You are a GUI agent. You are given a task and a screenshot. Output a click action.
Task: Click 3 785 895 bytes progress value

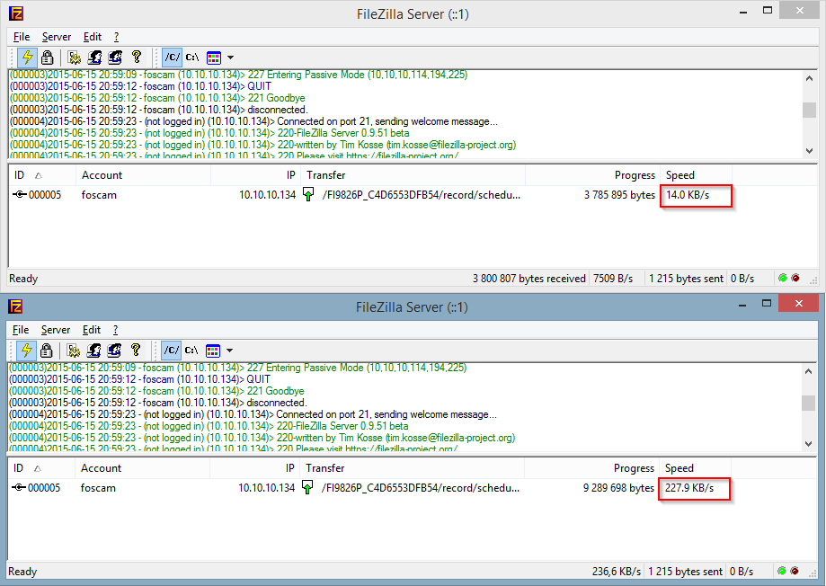(619, 195)
